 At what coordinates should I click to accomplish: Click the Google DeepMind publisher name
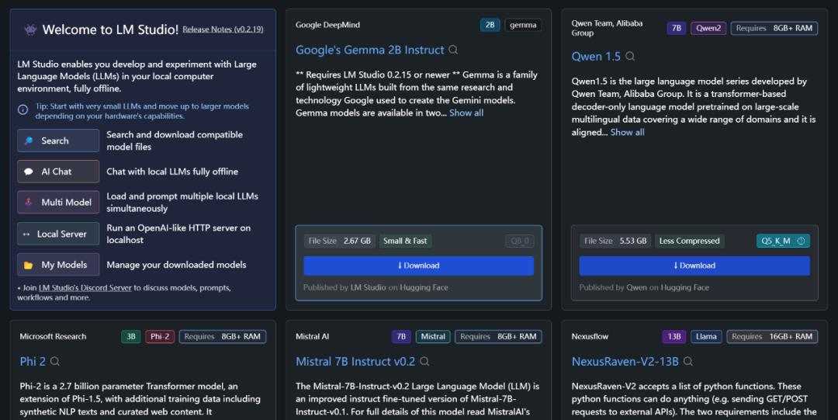coord(327,25)
